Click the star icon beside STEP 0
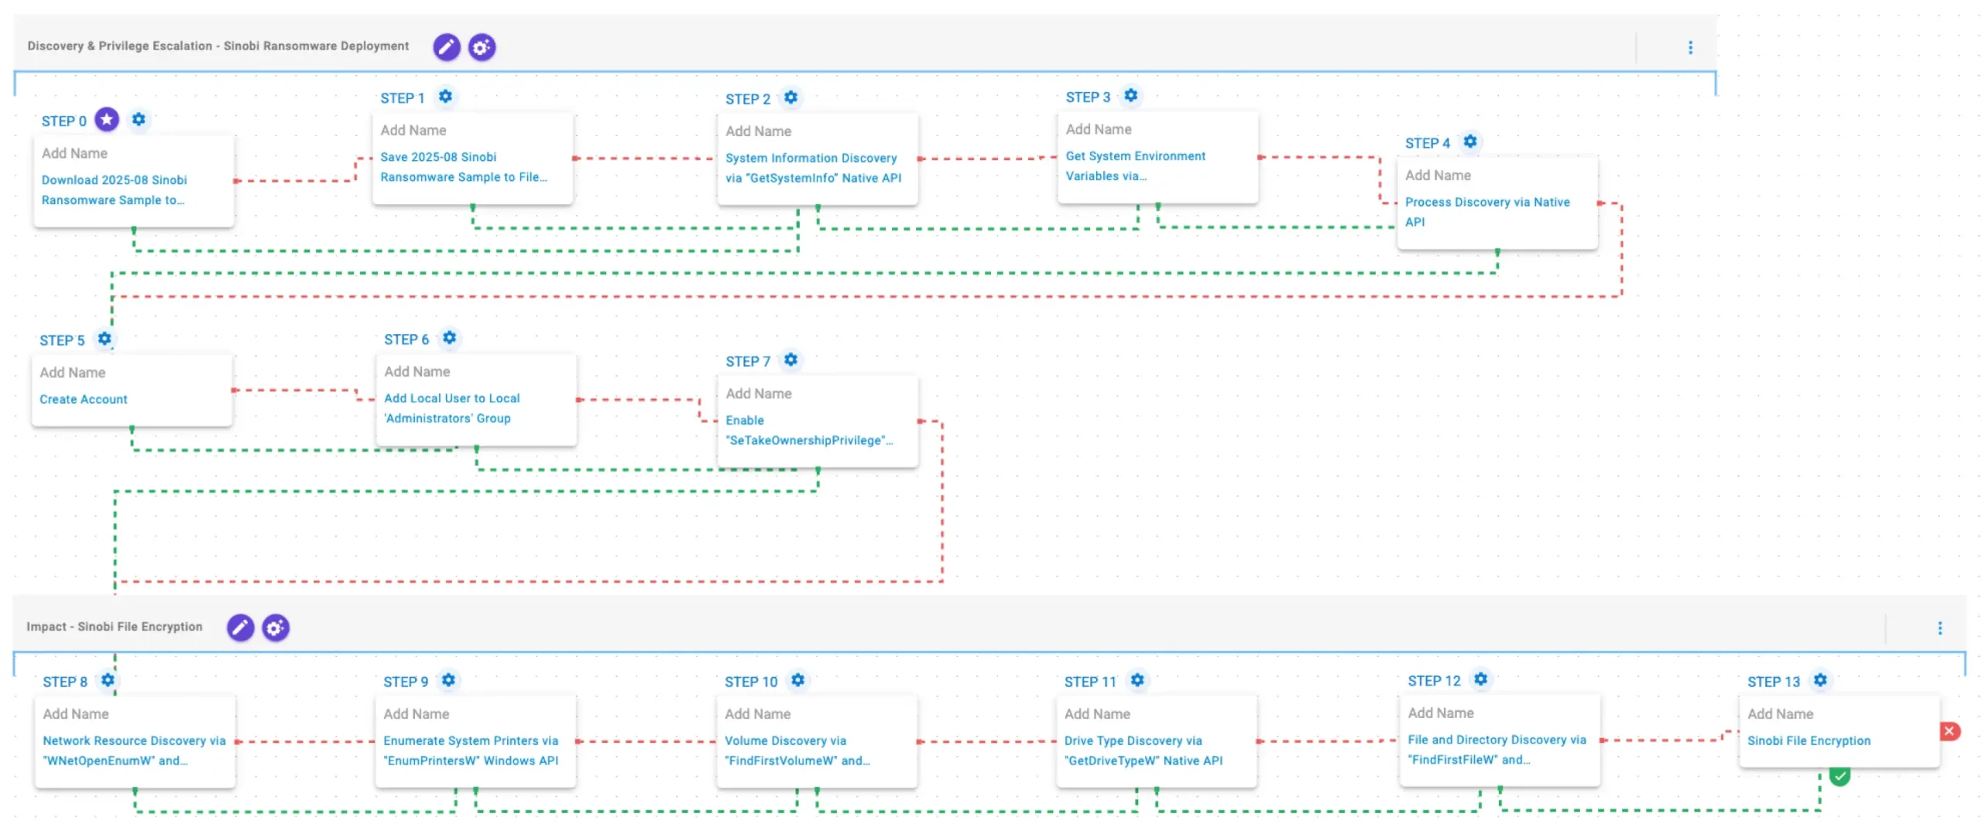The height and width of the screenshot is (824, 1982). click(x=107, y=120)
